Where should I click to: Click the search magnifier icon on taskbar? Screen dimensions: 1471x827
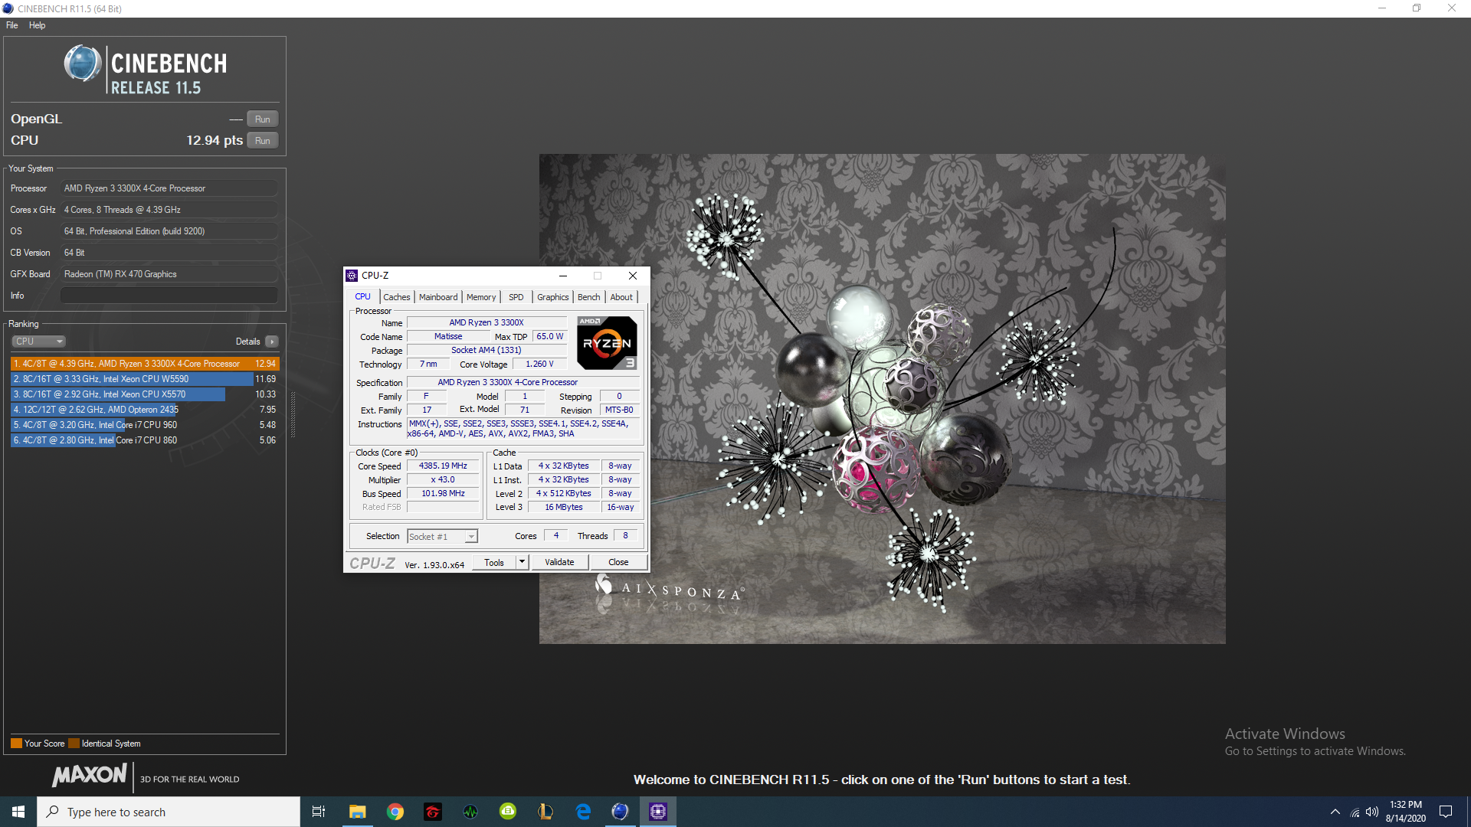[53, 812]
